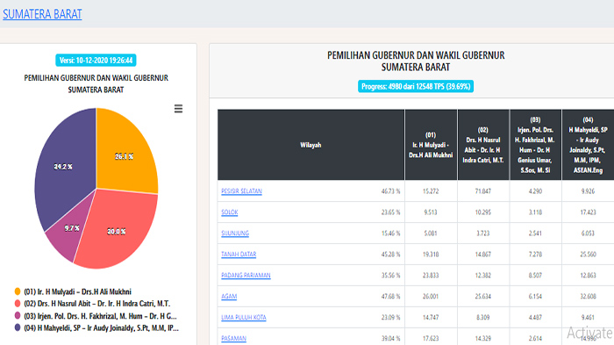Click the 9.461 cell in LIMA PULUH KOTA row
The height and width of the screenshot is (345, 614).
(x=588, y=317)
